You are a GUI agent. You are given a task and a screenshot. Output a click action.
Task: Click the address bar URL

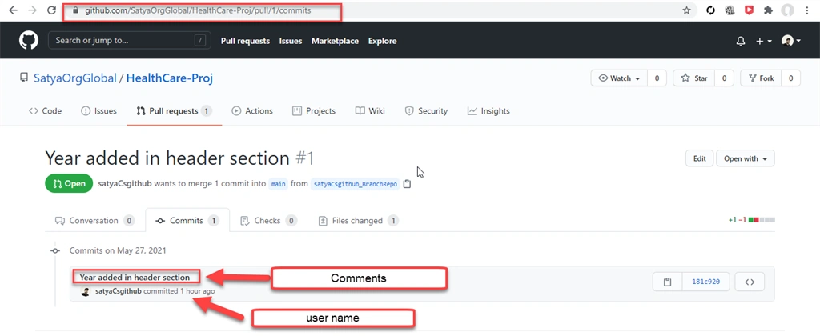pos(199,10)
